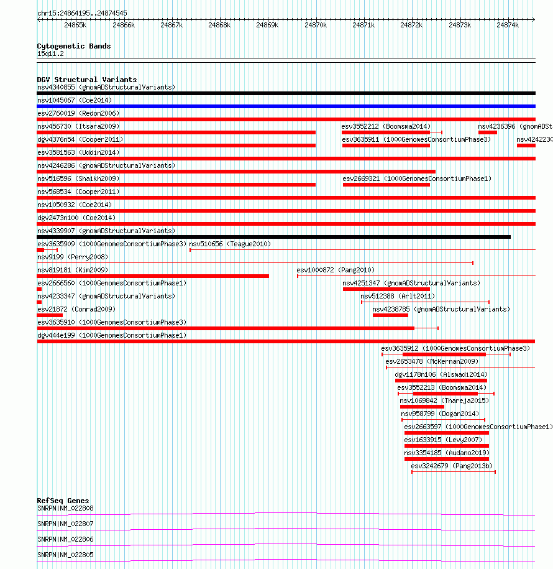
Task: Open SNRPN|NM_022807 gene label
Action: tap(66, 524)
